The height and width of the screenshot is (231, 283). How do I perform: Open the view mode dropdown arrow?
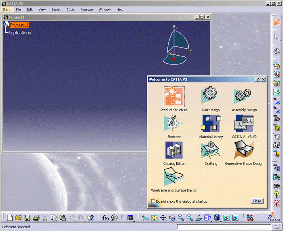pyautogui.click(x=221, y=221)
